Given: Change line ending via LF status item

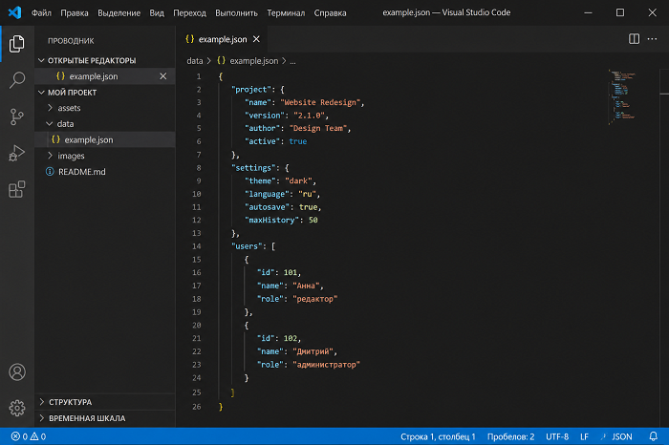Looking at the screenshot, I should pyautogui.click(x=584, y=436).
